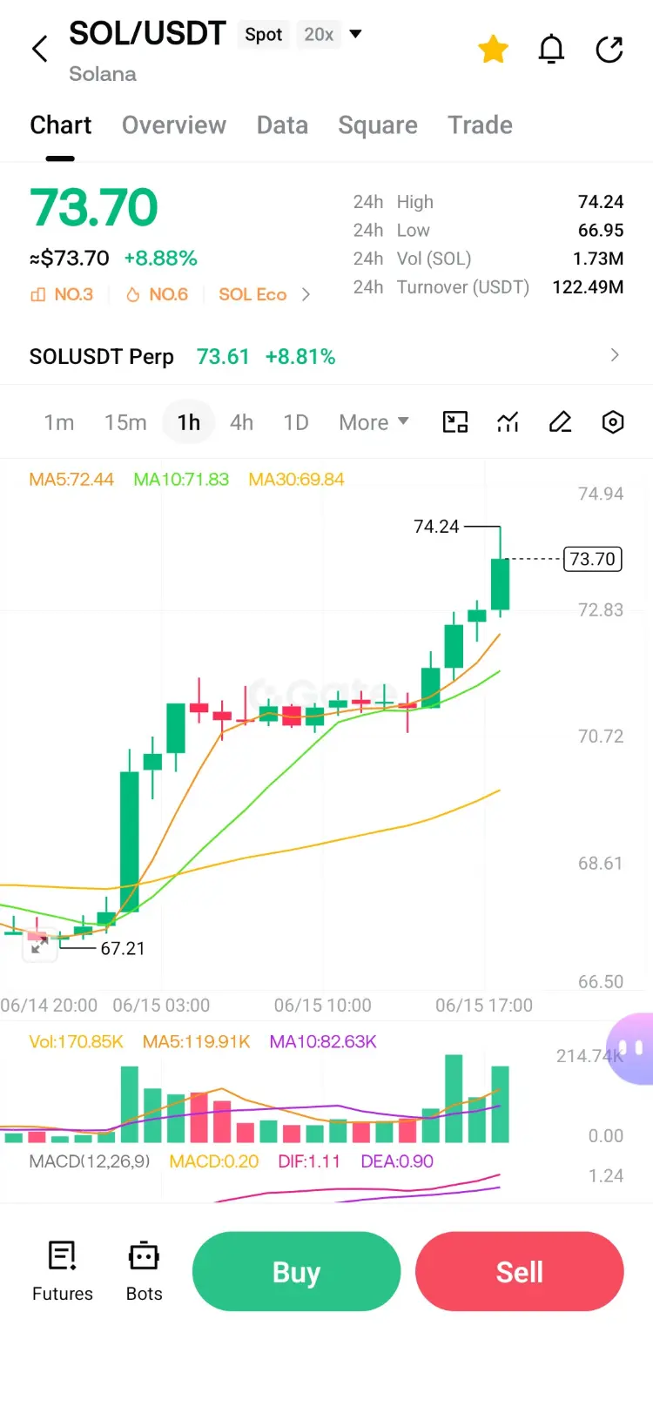Tap the 20x leverage badge
Screen dimensions: 653x1413
(319, 35)
